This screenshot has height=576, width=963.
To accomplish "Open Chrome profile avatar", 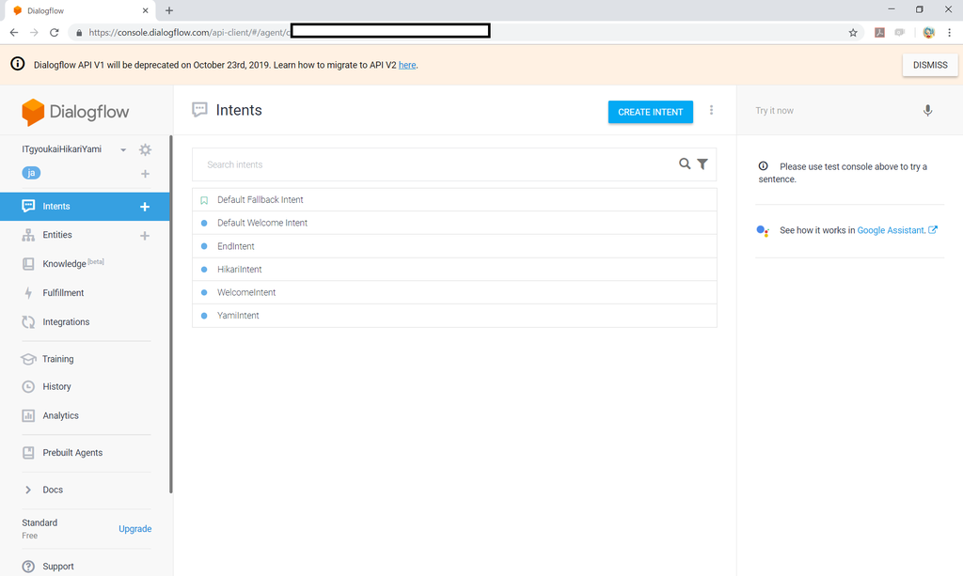I will tap(928, 33).
